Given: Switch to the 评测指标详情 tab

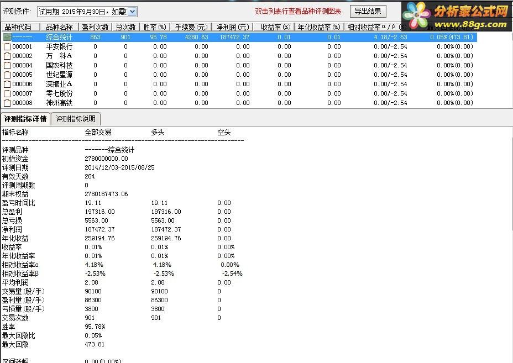Looking at the screenshot, I should click(25, 119).
